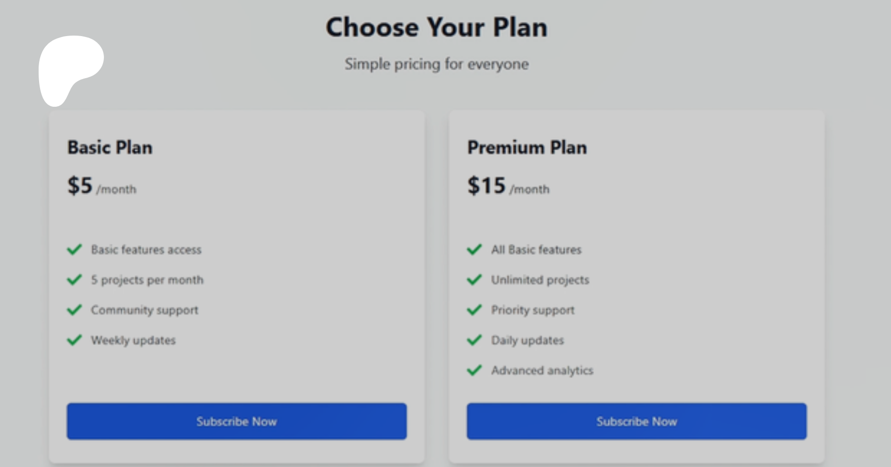Click the Advanced analytics feature text

(x=542, y=371)
